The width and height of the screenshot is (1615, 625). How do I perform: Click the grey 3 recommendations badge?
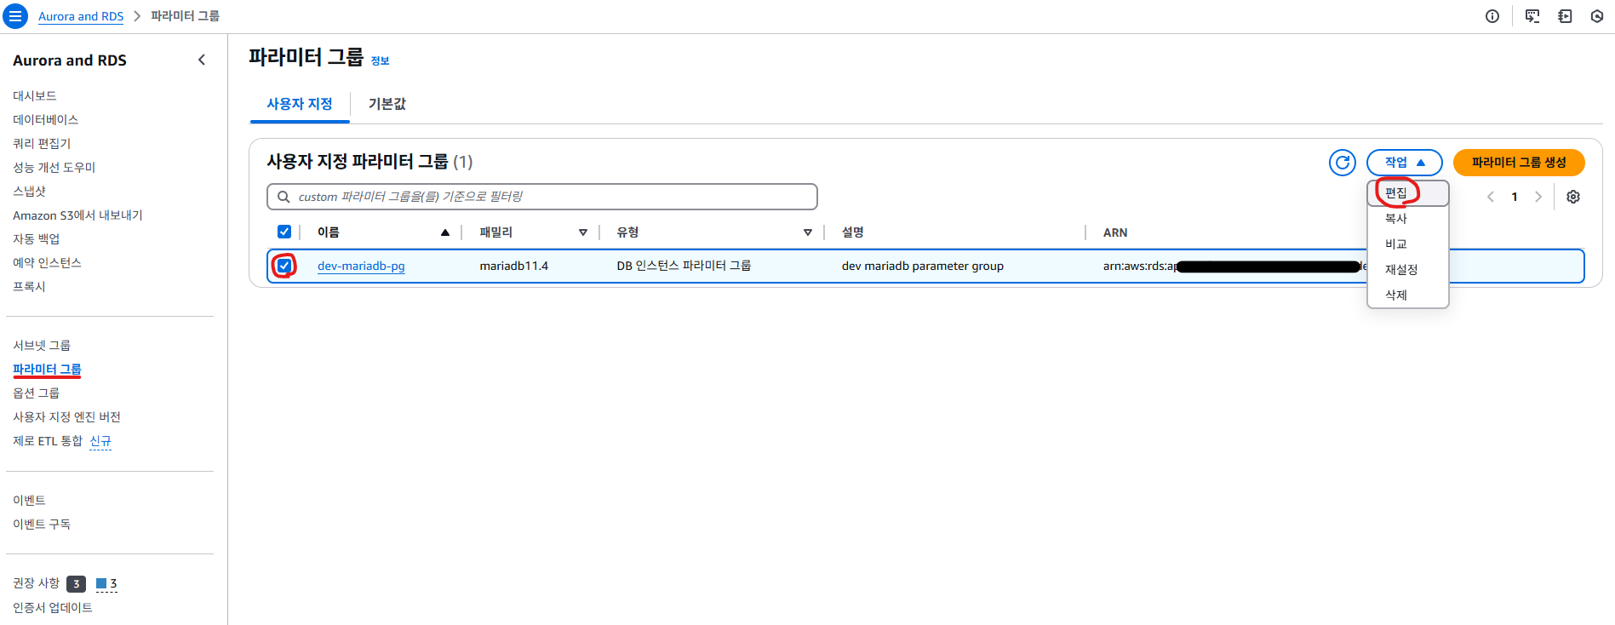(77, 584)
